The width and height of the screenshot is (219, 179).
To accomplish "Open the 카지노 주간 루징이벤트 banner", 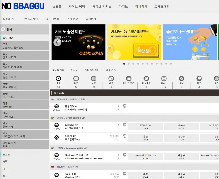I will pyautogui.click(x=134, y=42).
